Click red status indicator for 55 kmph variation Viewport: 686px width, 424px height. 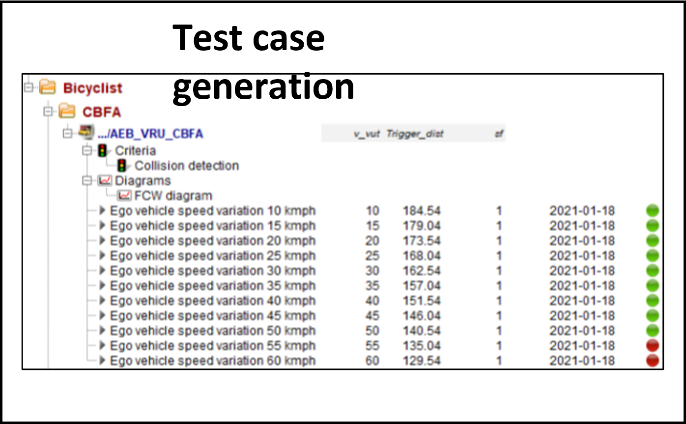(652, 346)
